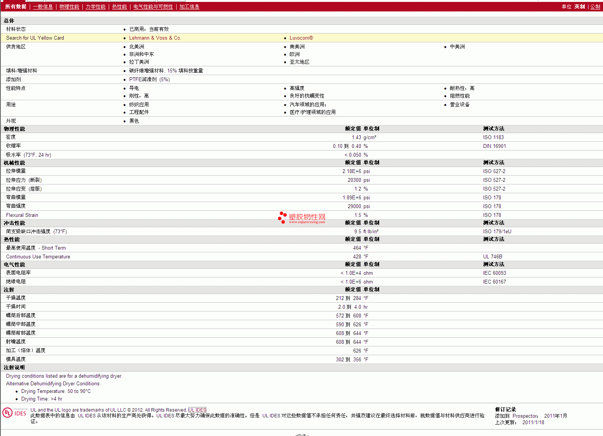Click the UL IDES logo icon
This screenshot has width=603, height=436.
pos(14,413)
